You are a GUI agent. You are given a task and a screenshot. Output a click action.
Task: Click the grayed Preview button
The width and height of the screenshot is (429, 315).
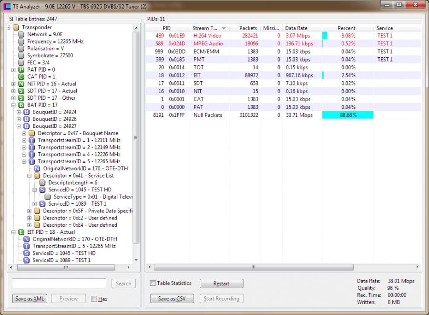click(x=68, y=299)
